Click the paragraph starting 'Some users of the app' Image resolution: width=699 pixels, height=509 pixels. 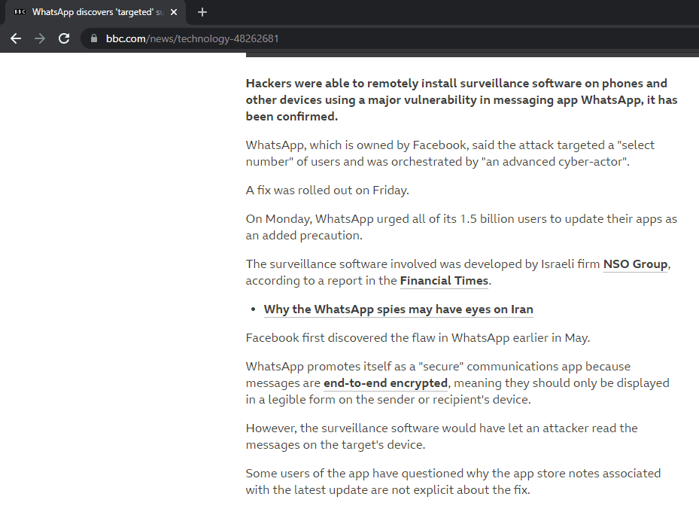(x=453, y=481)
